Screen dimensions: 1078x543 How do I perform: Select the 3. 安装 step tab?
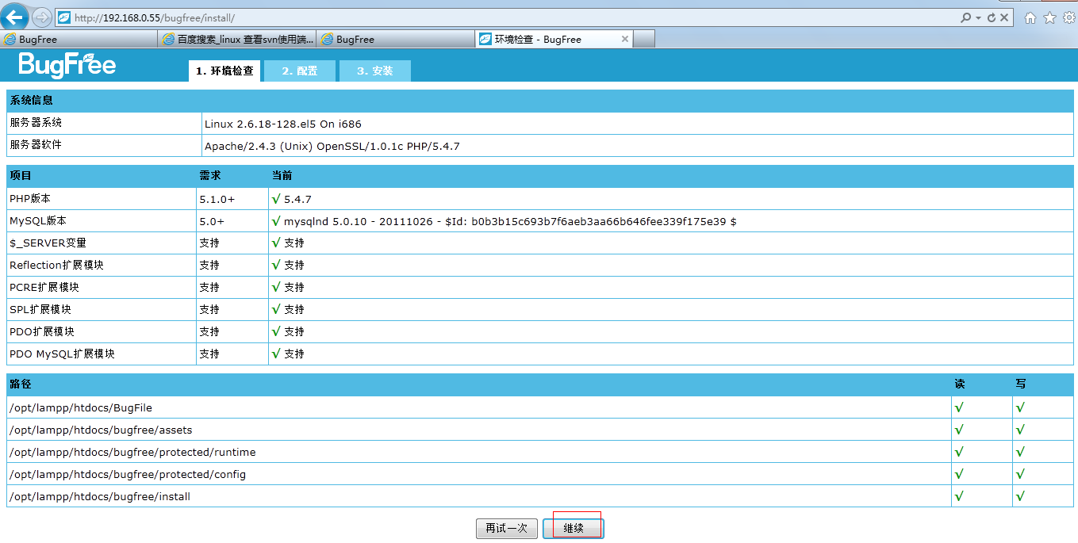click(x=375, y=71)
